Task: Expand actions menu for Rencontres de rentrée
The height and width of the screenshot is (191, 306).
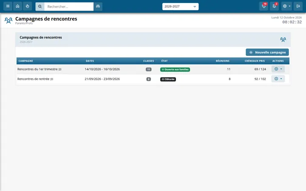Action: pyautogui.click(x=278, y=79)
